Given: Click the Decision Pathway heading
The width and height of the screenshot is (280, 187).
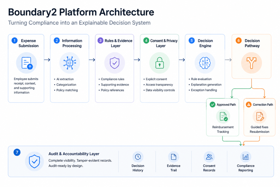Looking at the screenshot, I should point(252,43).
